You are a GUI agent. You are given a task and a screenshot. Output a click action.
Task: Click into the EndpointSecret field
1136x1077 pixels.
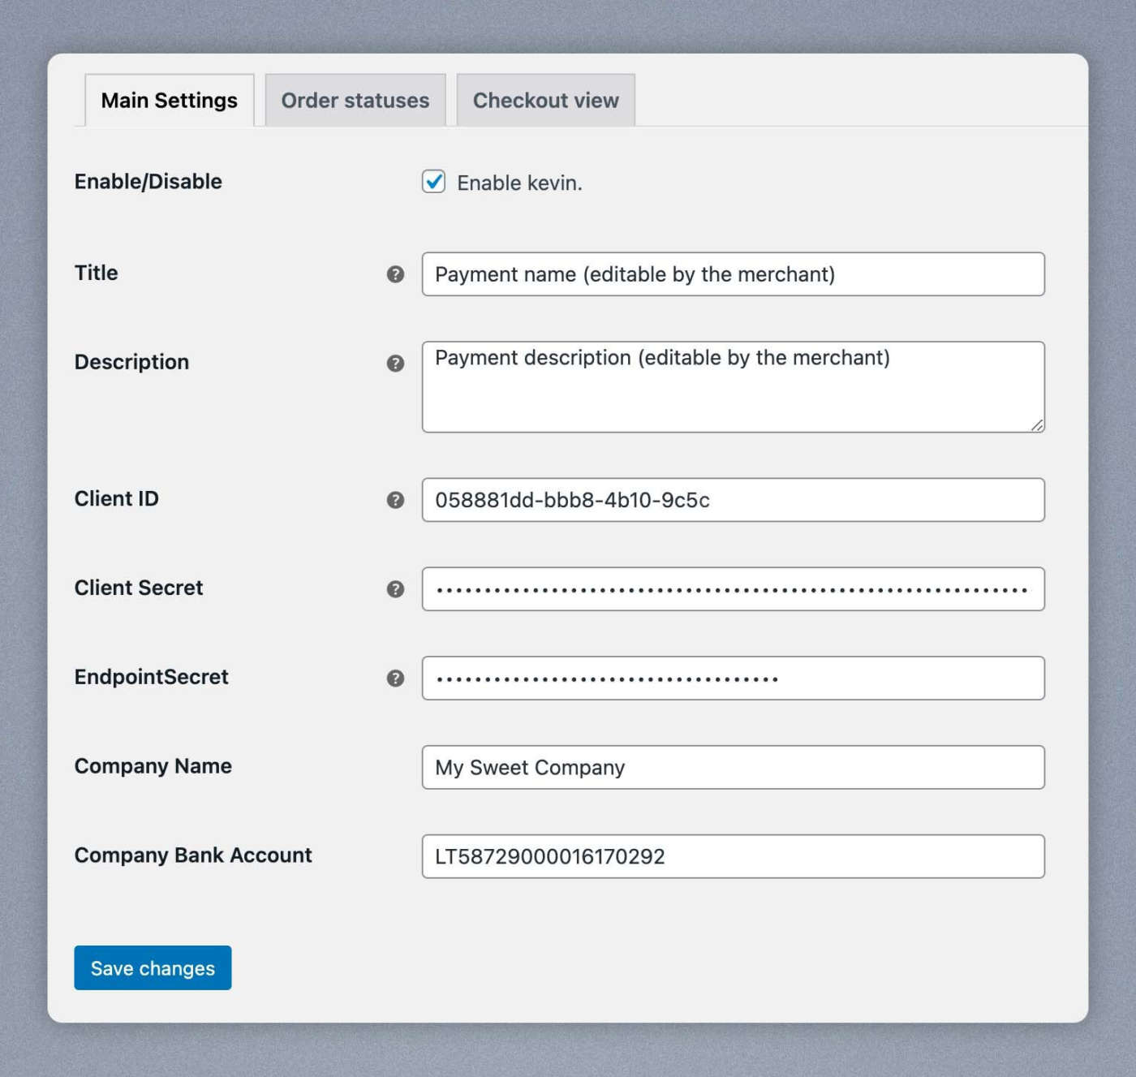pyautogui.click(x=732, y=679)
